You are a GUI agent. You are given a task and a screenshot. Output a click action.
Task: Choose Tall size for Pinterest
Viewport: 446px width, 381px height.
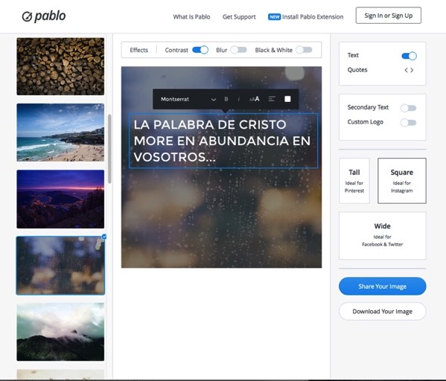354,181
